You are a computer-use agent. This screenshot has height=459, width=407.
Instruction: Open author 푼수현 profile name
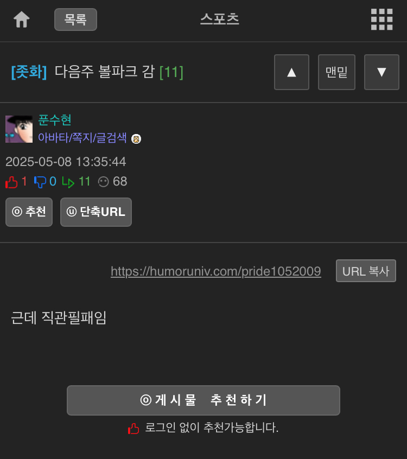coord(55,120)
